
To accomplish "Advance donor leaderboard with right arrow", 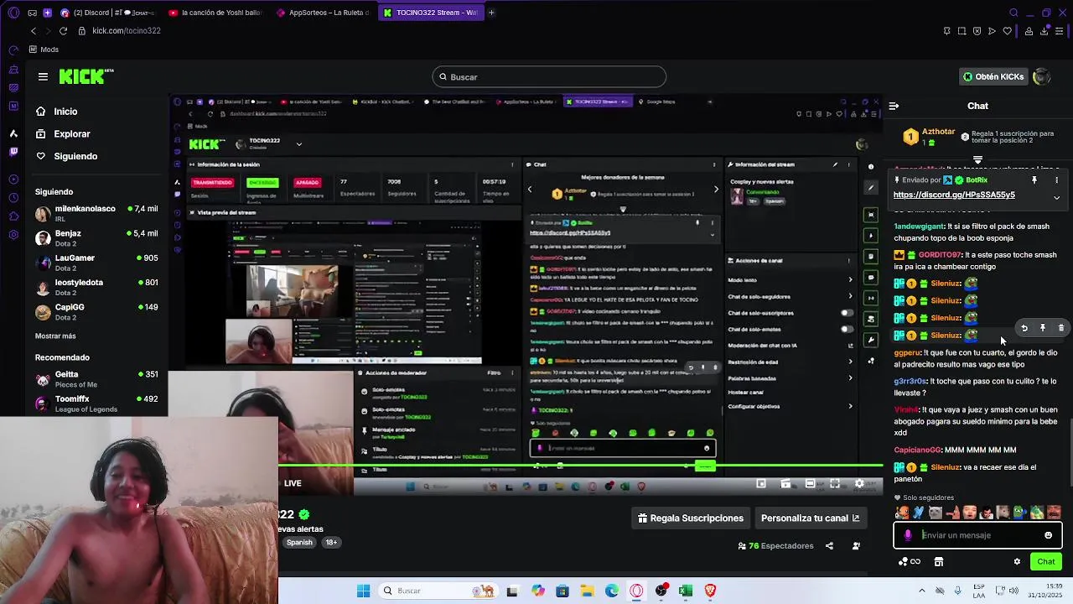I will pos(715,190).
